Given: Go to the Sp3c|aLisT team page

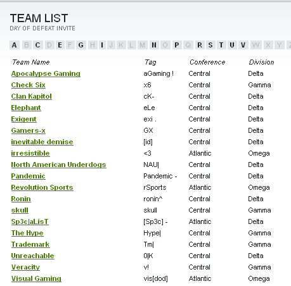Looking at the screenshot, I should coord(30,221).
